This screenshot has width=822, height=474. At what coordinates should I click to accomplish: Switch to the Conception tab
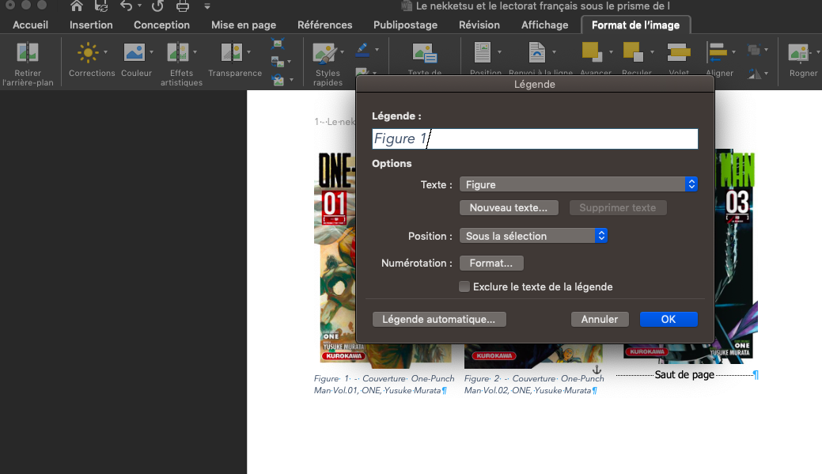(161, 25)
